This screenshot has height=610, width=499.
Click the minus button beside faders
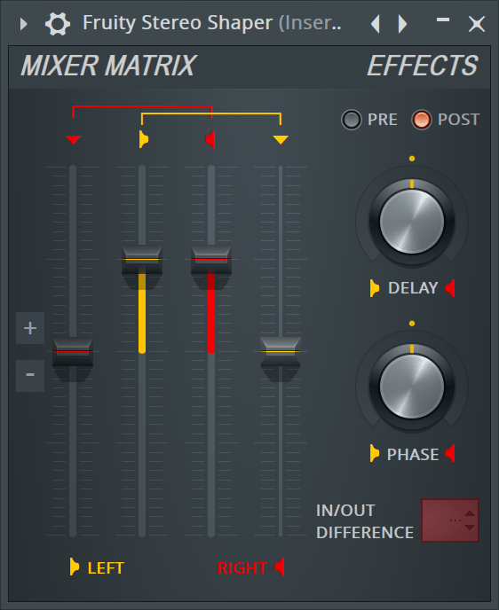(x=30, y=375)
